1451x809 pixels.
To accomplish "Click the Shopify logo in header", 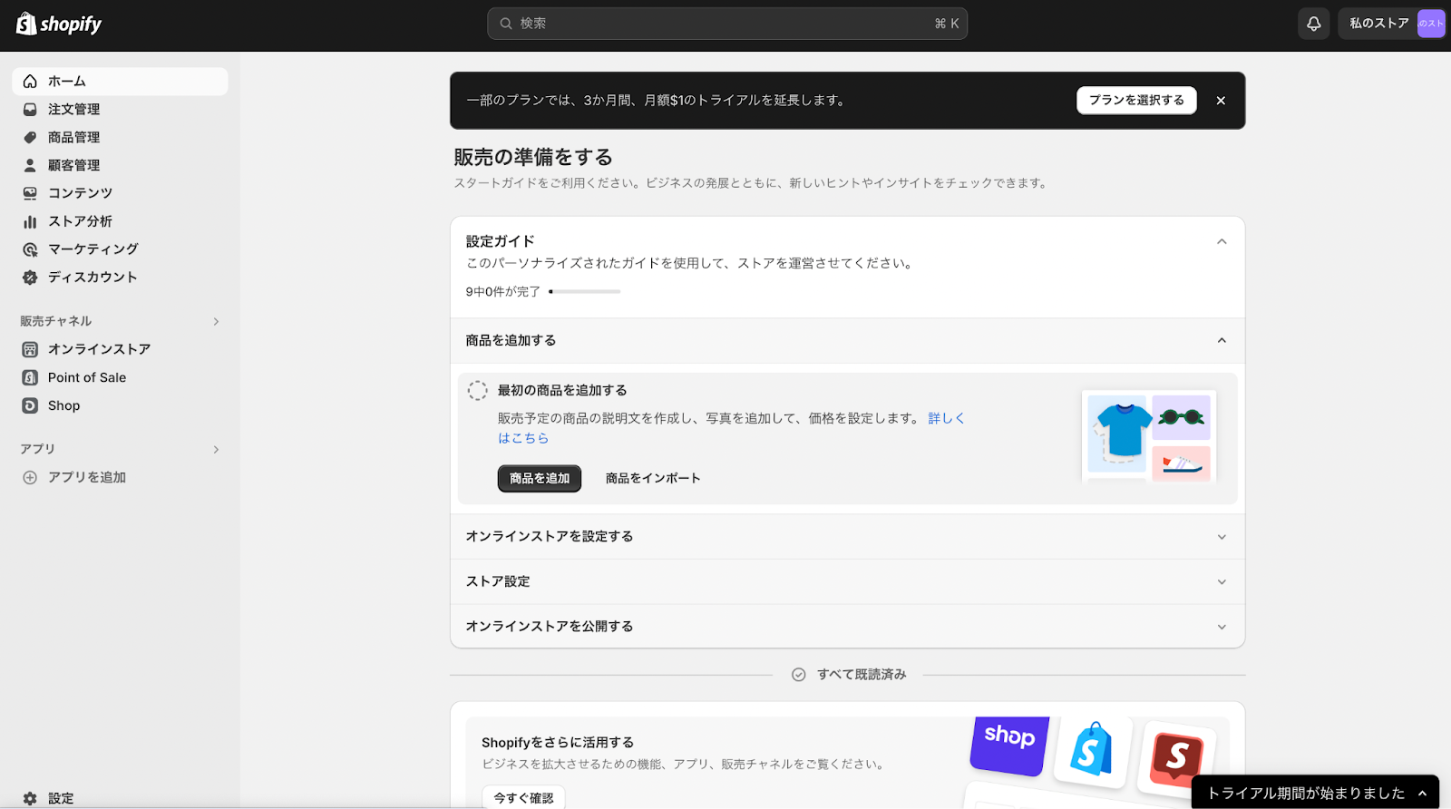I will (x=59, y=24).
